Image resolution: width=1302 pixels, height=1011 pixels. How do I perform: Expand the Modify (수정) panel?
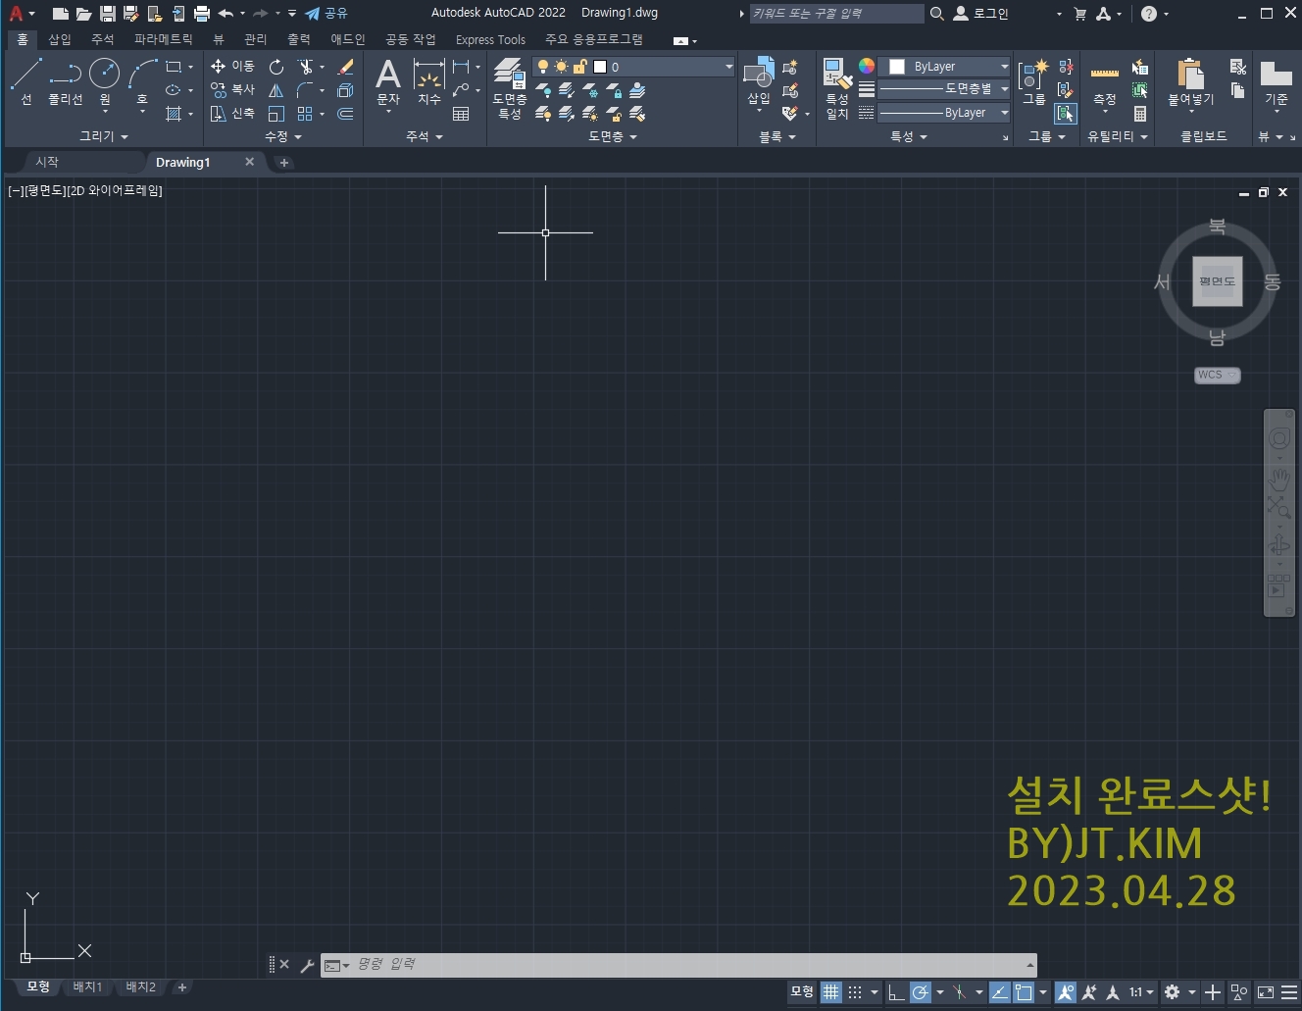click(x=283, y=136)
